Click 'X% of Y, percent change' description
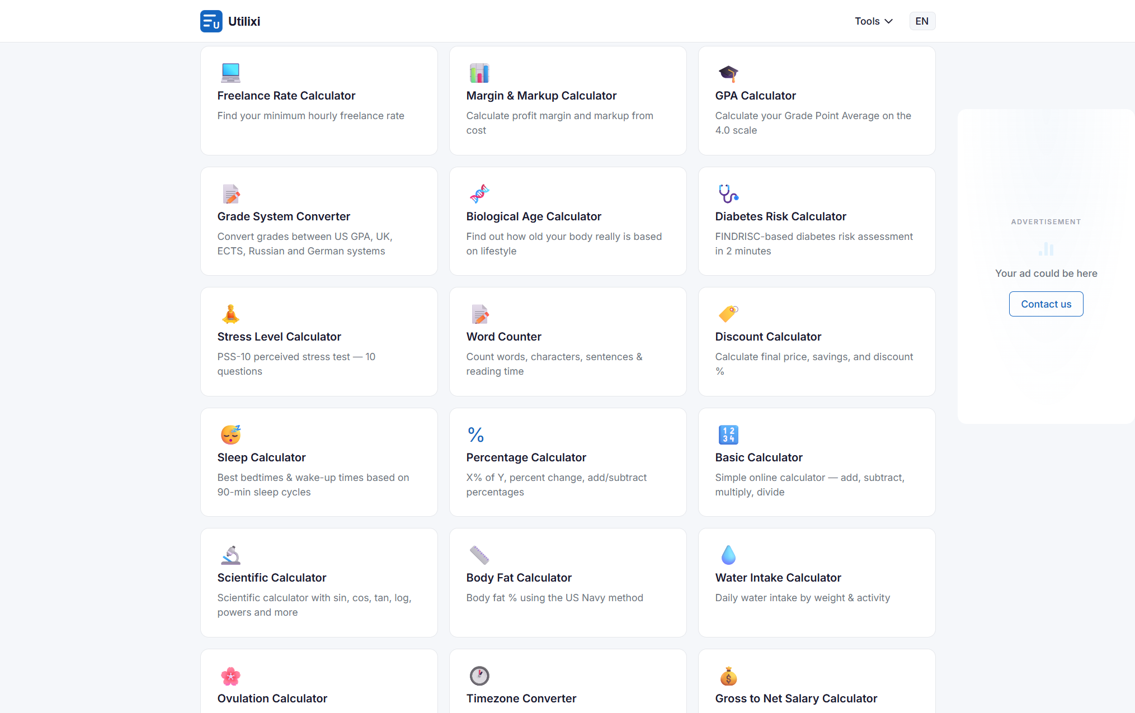This screenshot has height=713, width=1135. 556,485
